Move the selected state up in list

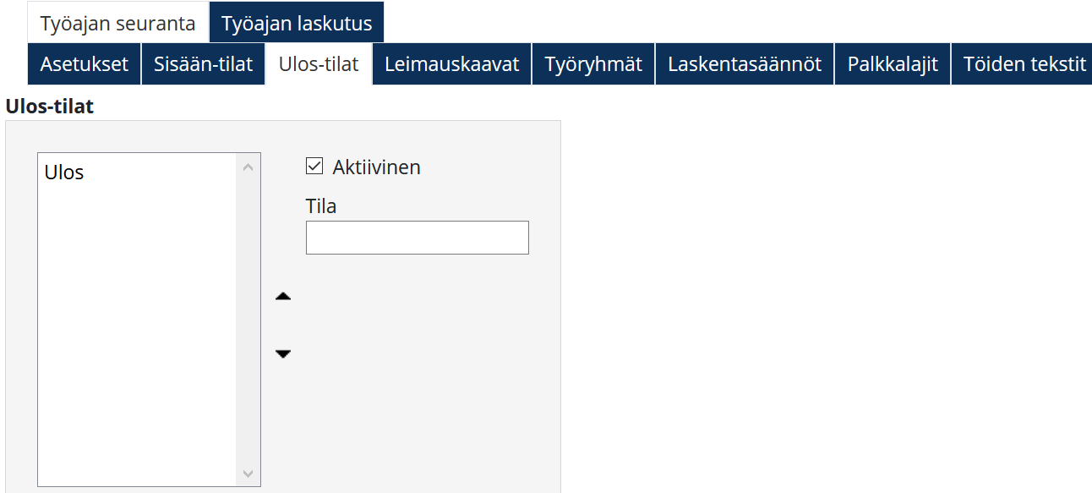pyautogui.click(x=283, y=297)
